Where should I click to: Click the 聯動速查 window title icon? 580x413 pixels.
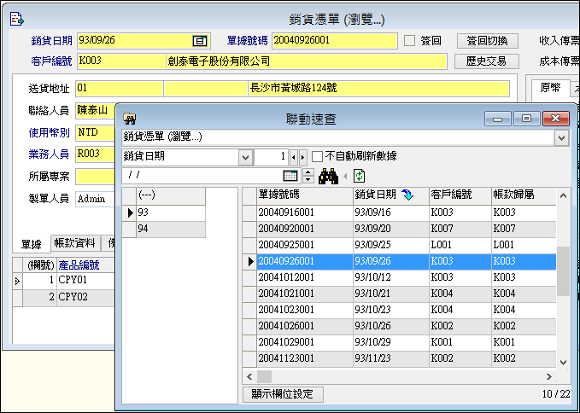click(131, 119)
